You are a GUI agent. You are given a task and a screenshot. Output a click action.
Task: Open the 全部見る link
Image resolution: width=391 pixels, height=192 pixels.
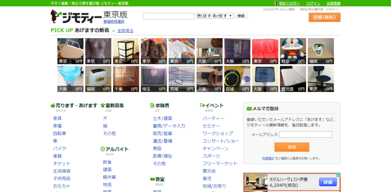(x=126, y=31)
